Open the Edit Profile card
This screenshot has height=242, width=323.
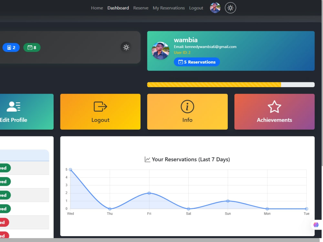click(x=27, y=112)
